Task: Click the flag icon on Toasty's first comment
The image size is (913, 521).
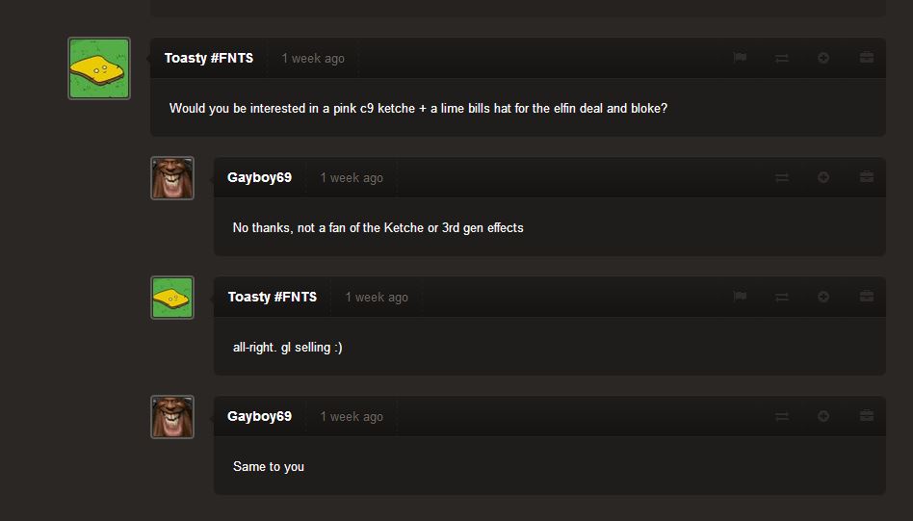Action: click(x=740, y=57)
